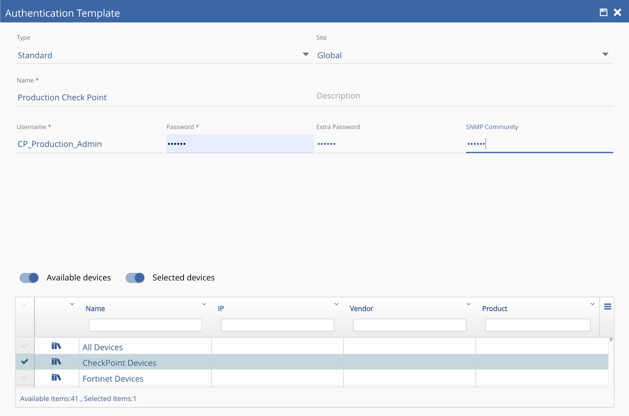Click the select-all checkmark in the table header
Viewport: 629px width, 416px height.
24,305
